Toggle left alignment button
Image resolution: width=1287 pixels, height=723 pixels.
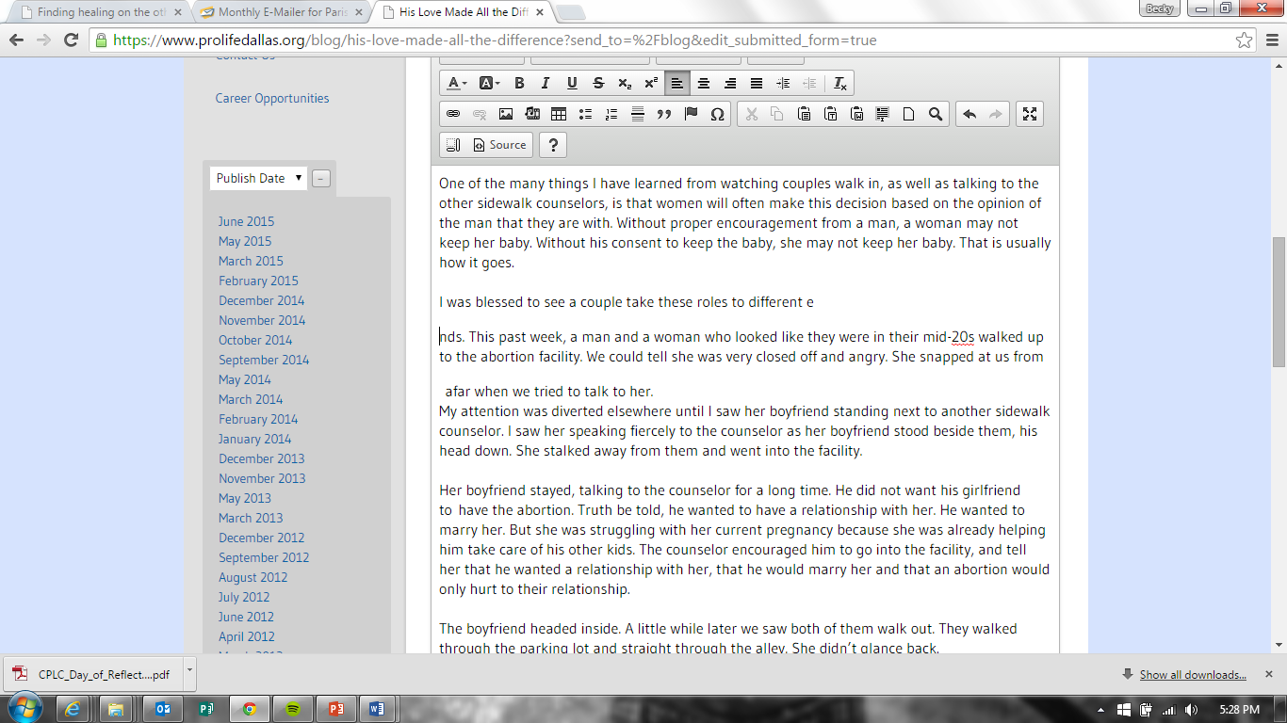(677, 83)
